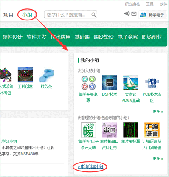169x177 pixels.
Task: Open the 畅学杯电子设计大赛 group icon
Action: [88, 130]
